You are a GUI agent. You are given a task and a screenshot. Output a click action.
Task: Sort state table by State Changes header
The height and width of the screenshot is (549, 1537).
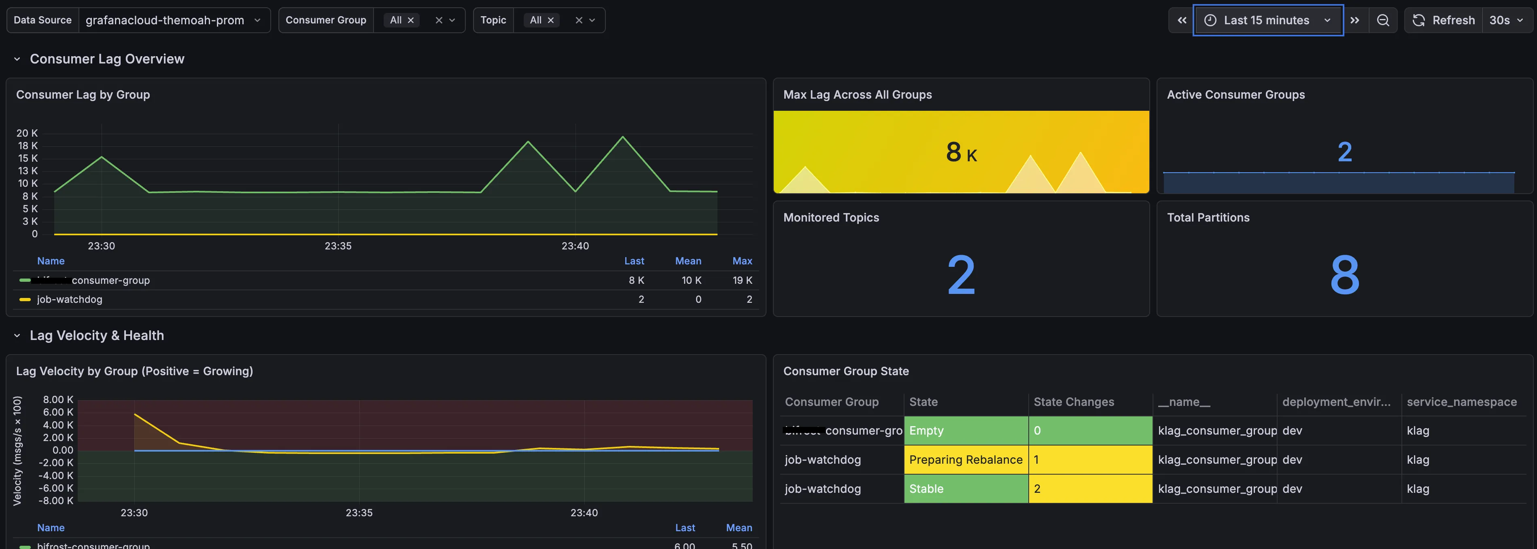(1073, 402)
